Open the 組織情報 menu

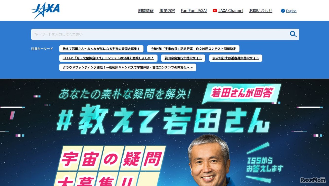146,11
